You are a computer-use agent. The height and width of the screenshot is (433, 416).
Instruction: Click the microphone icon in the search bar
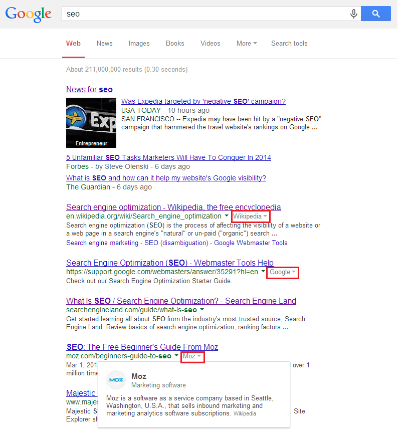pos(354,14)
